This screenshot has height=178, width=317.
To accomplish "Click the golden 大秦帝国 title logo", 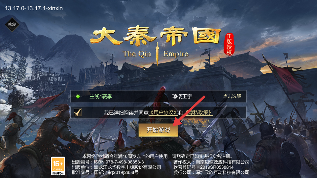I will click(x=156, y=35).
